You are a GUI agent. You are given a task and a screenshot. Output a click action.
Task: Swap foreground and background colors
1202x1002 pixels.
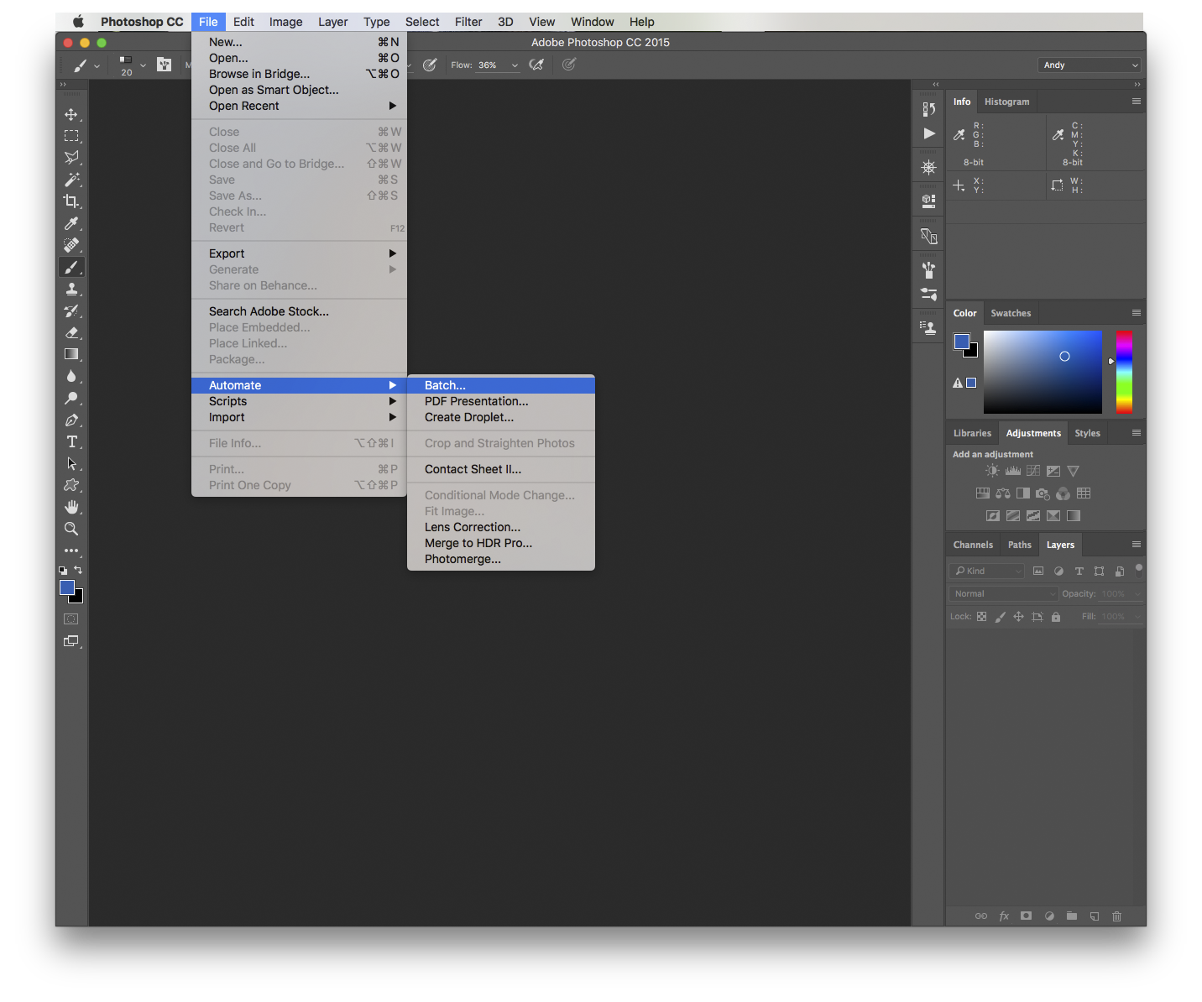[x=78, y=570]
